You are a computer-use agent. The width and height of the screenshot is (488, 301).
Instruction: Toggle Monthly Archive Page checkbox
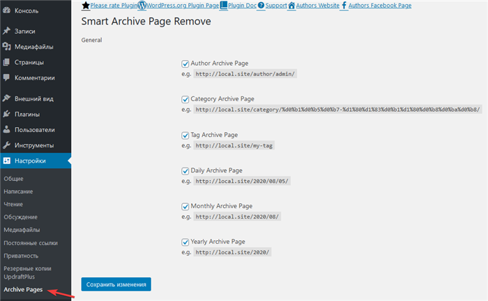(185, 207)
